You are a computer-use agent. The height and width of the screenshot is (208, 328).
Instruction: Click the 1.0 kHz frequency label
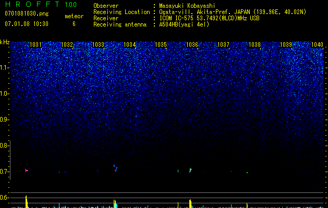click(x=4, y=94)
